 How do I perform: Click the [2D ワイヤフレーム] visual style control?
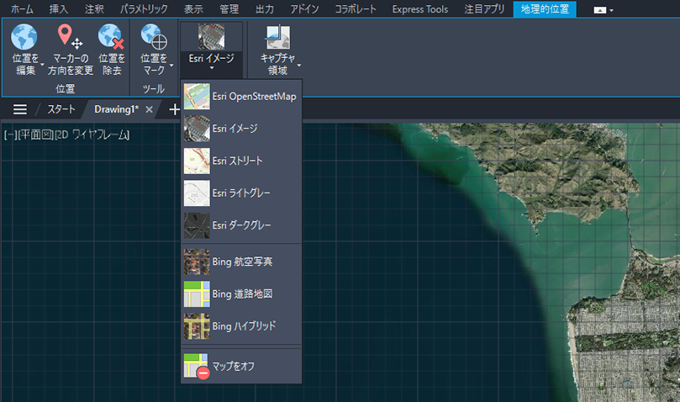[92, 135]
